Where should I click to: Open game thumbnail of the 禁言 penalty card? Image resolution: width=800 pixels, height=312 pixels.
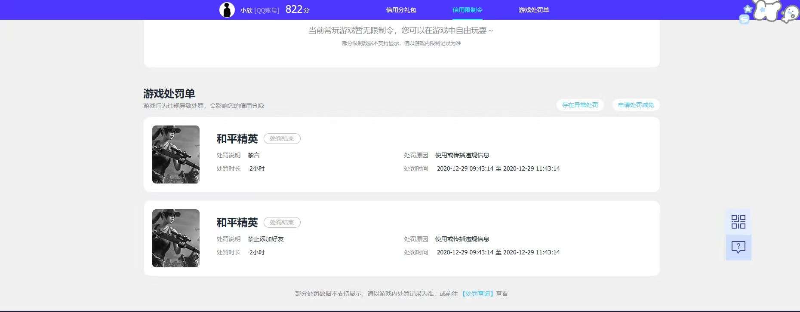(x=176, y=154)
